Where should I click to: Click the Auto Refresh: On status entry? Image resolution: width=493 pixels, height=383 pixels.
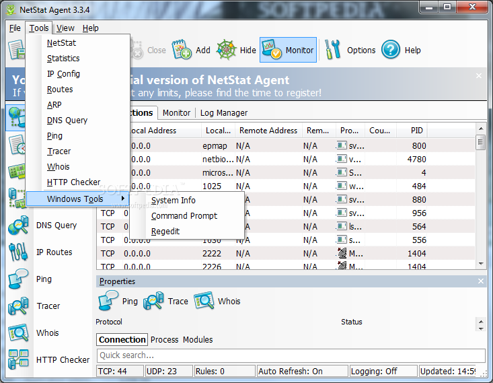[x=303, y=372]
